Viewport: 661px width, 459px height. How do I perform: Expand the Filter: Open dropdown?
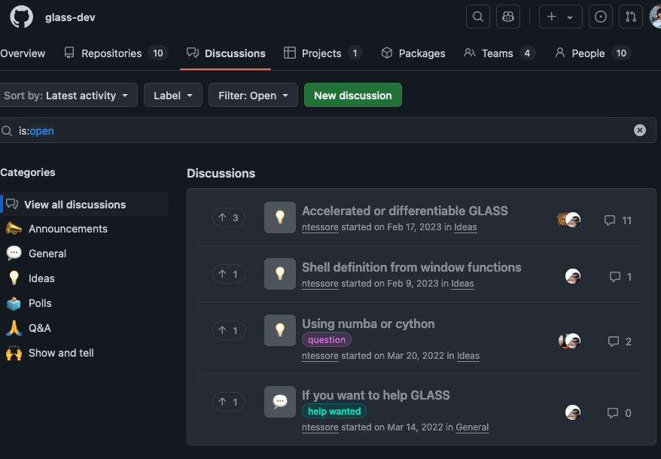coord(253,96)
